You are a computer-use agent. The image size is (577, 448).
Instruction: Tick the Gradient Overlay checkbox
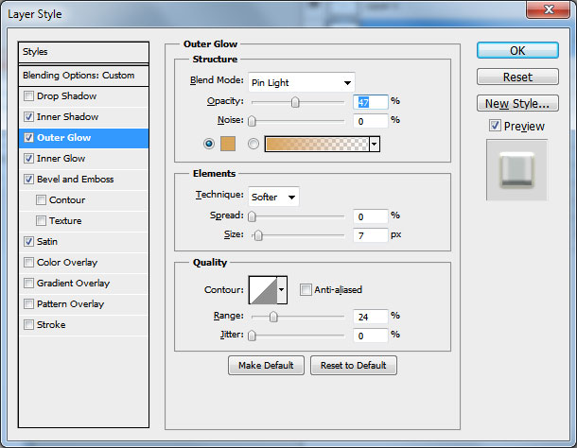(x=28, y=284)
